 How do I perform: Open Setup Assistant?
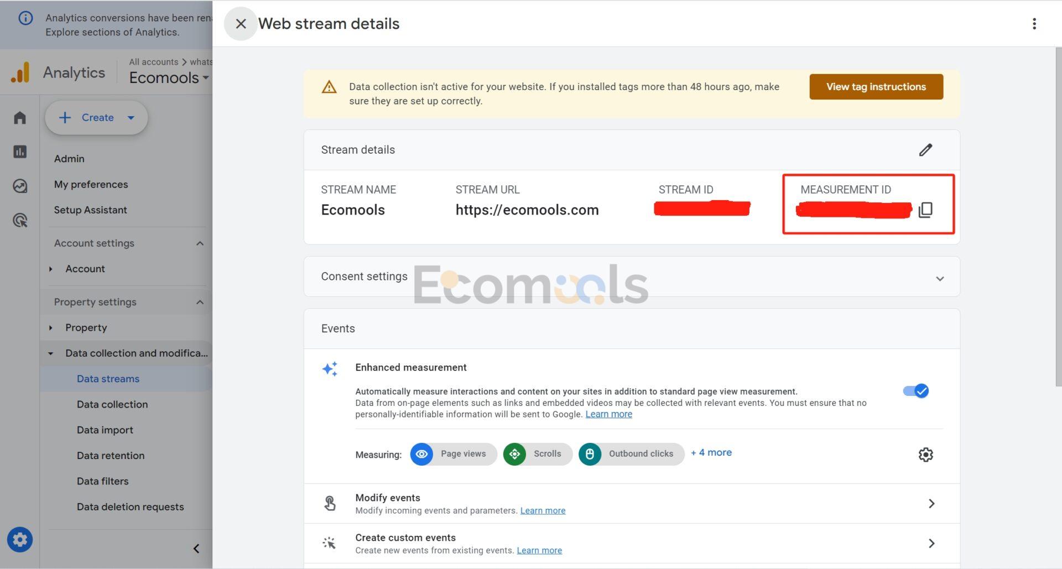point(90,210)
